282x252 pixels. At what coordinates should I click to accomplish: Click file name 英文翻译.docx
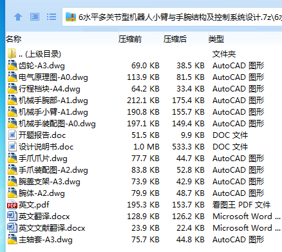click(x=44, y=217)
